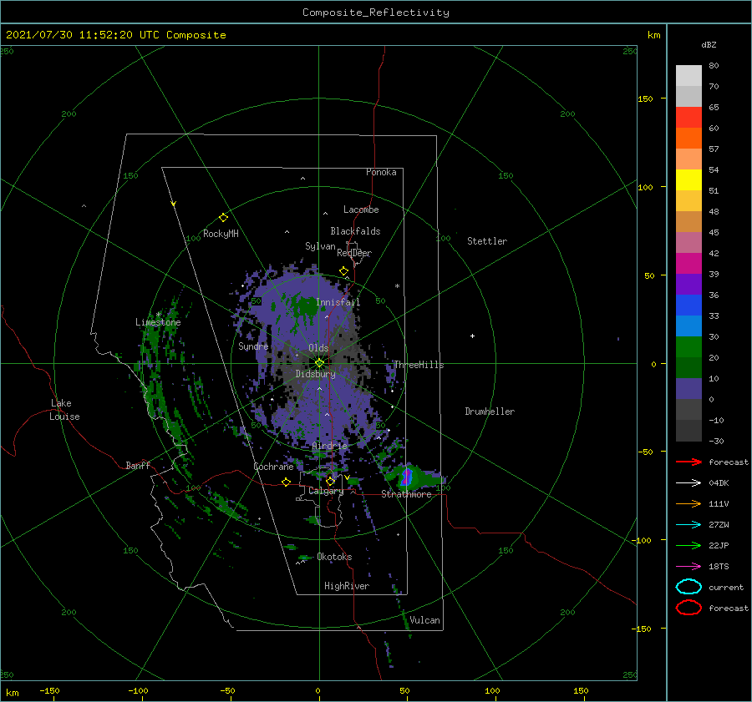Click the Innisfail label

pos(338,302)
